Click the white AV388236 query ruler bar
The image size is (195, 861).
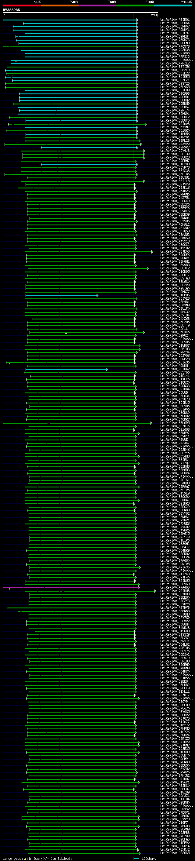click(x=80, y=13)
